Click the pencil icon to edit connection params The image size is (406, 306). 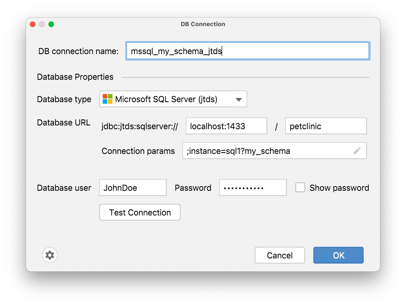pyautogui.click(x=357, y=150)
